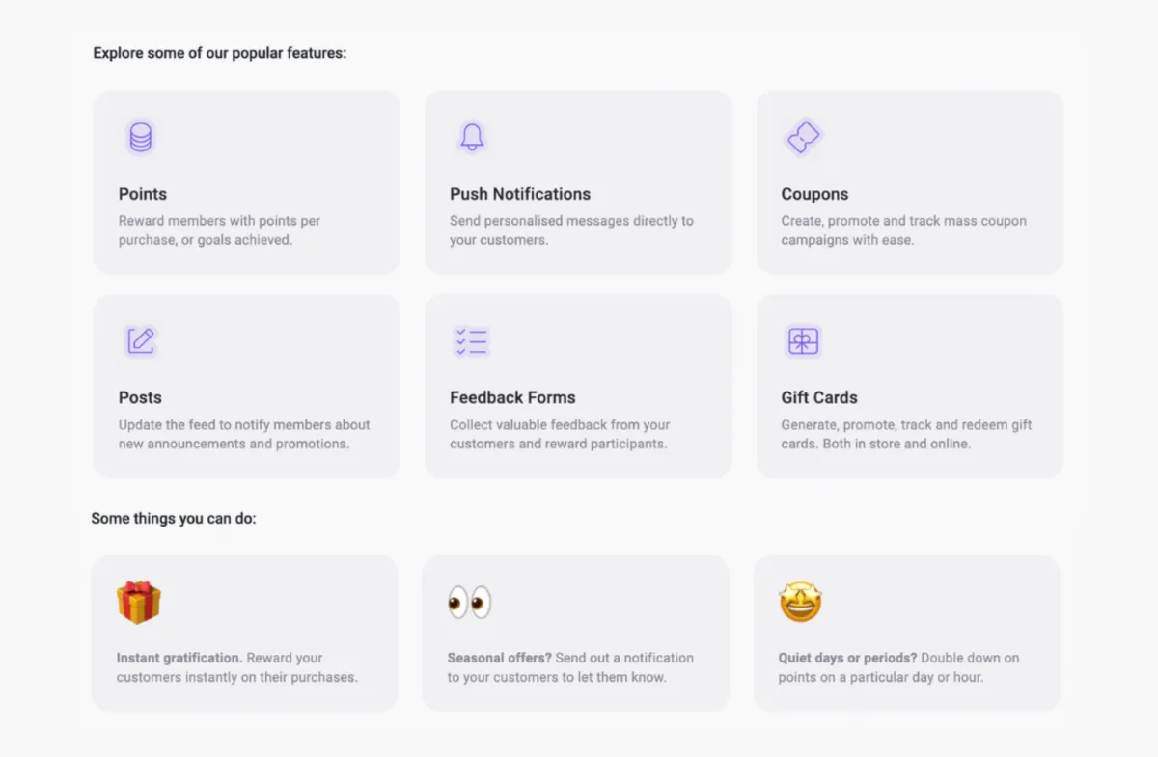The width and height of the screenshot is (1158, 757).
Task: Click the Feedback Forms description text
Action: coord(560,434)
